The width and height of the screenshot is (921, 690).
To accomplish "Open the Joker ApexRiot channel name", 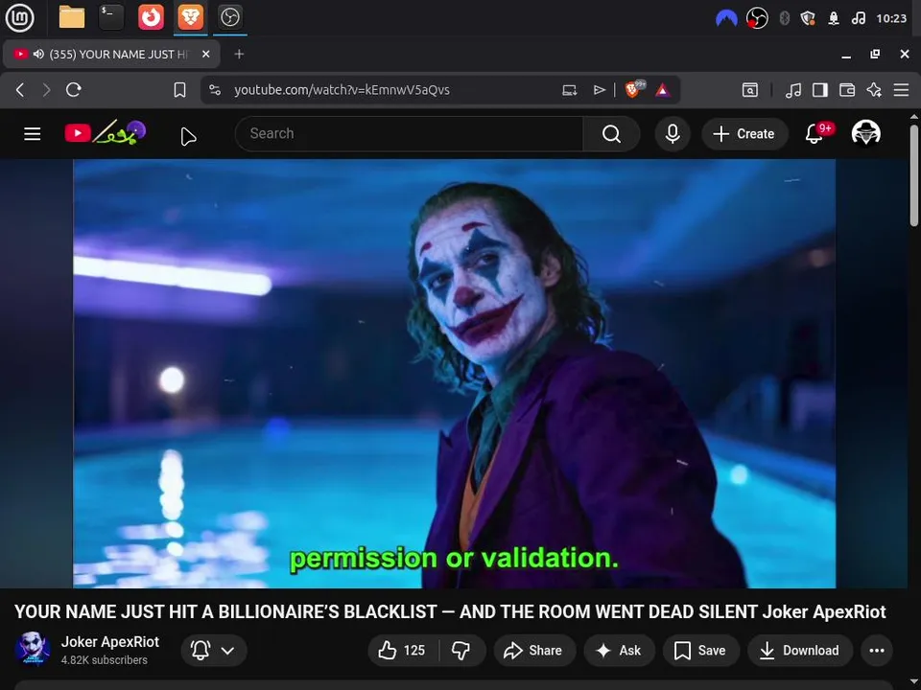I will click(x=110, y=642).
